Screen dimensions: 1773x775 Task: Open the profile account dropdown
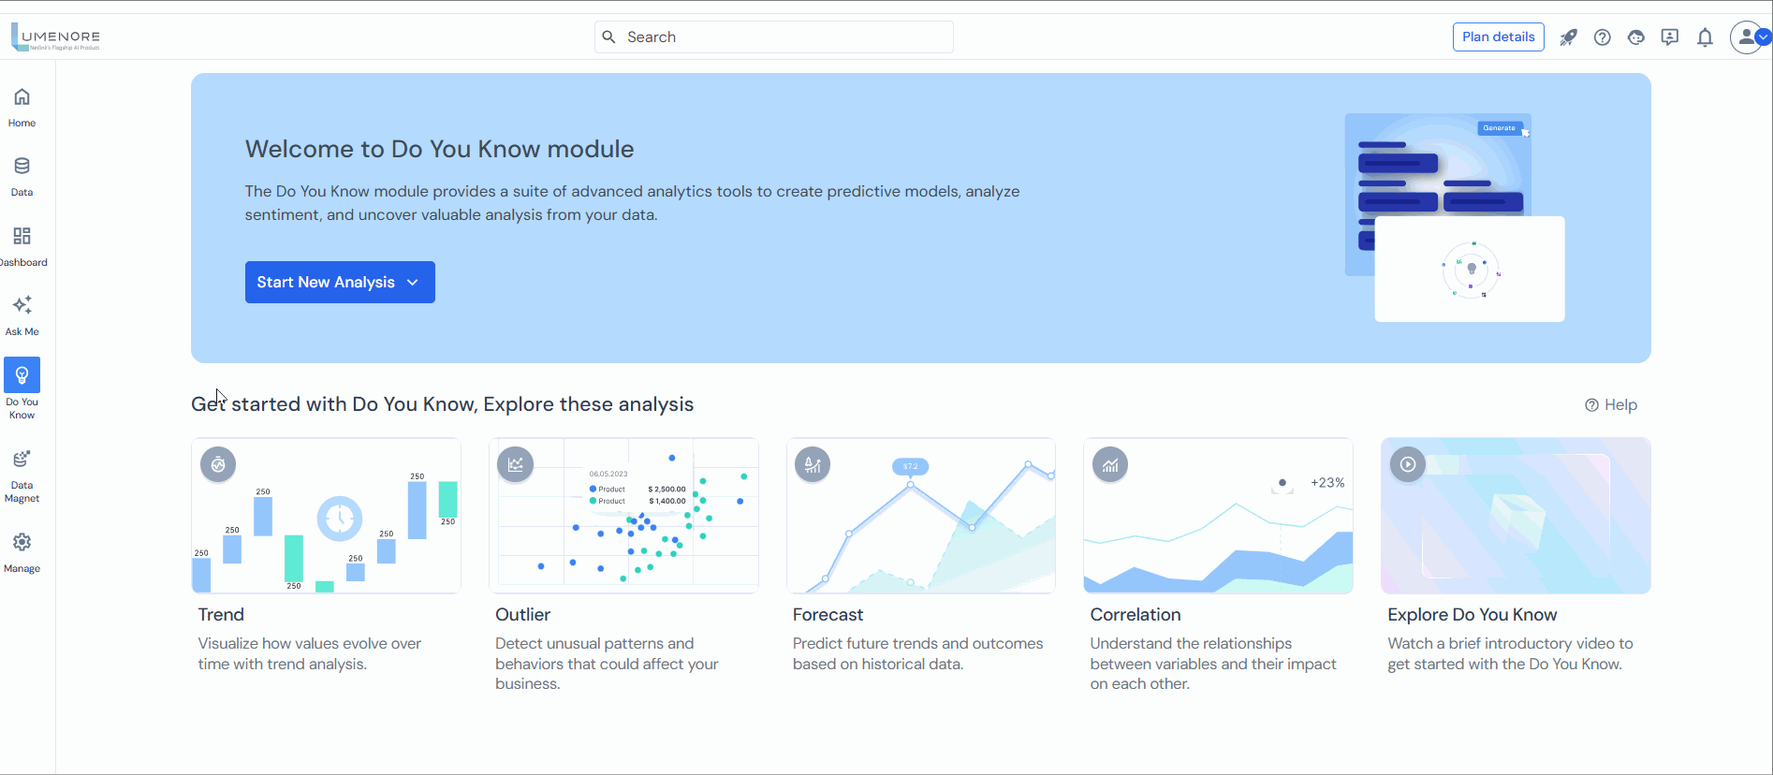tap(1749, 37)
